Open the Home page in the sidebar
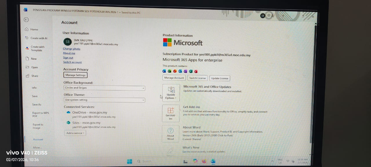 click(32, 29)
